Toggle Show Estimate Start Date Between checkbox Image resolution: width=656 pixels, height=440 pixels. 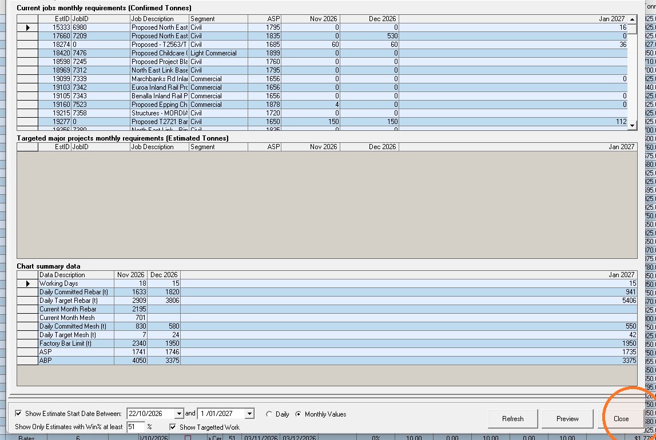18,413
